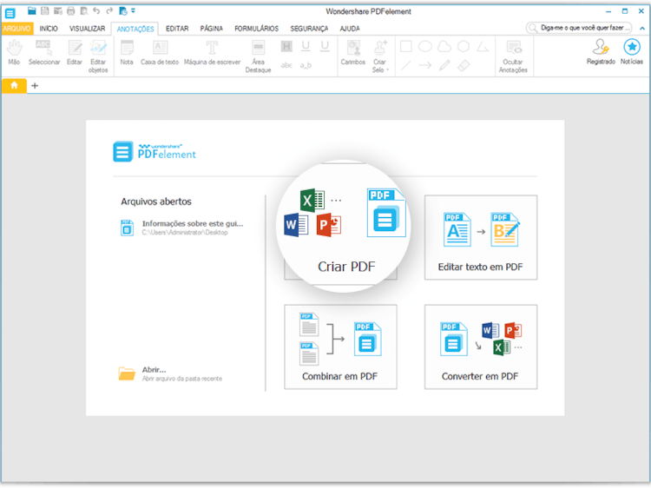Screen dimensions: 651x489
Task: Collapse the ribbon with the chevron
Action: tap(641, 29)
